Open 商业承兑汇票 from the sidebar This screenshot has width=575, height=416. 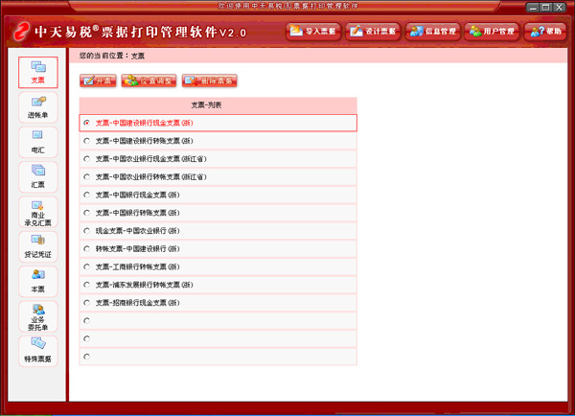click(x=38, y=212)
